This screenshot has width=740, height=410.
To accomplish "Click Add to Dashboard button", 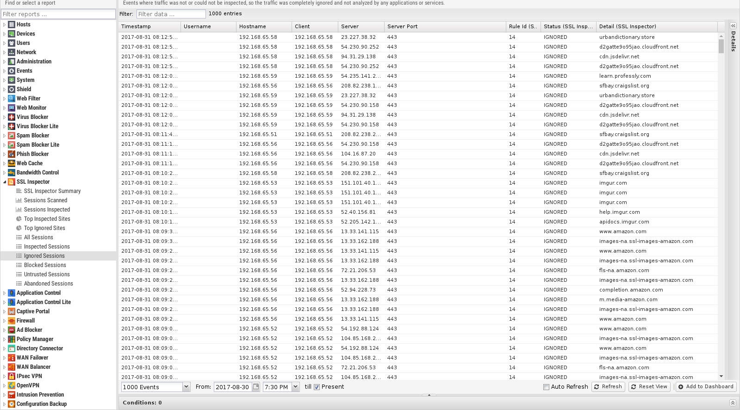I will 706,387.
